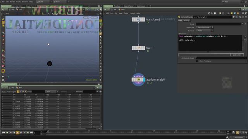The height and width of the screenshot is (139, 248).
Task: Click the black sphere in viewport
Action: (50, 64)
